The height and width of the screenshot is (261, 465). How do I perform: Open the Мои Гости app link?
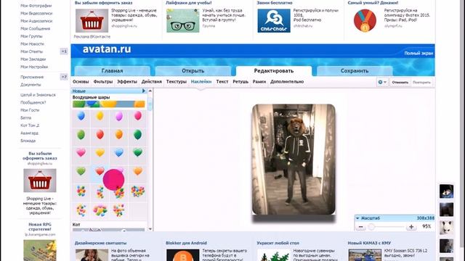point(30,110)
